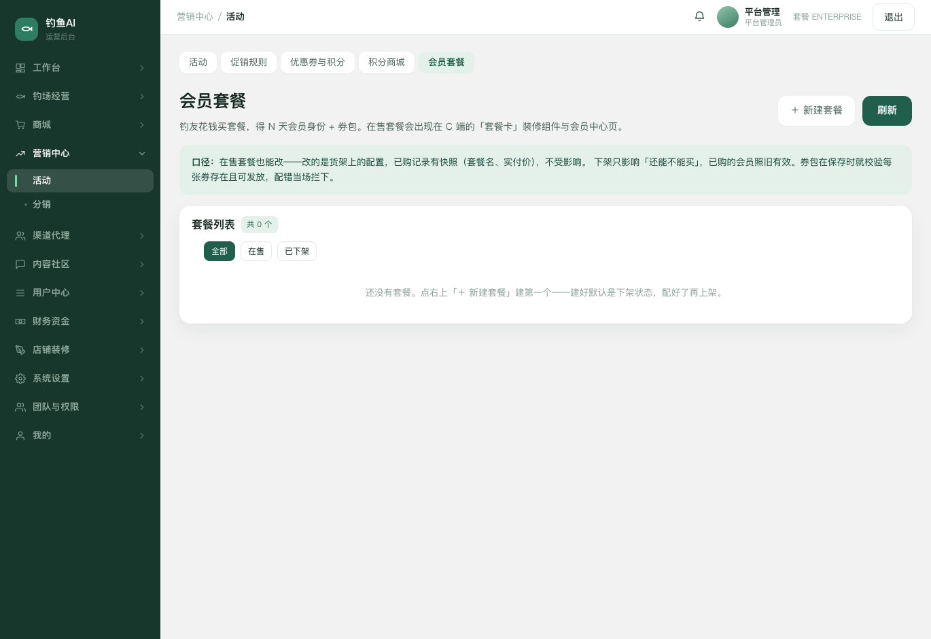The image size is (931, 639).
Task: Filter the package list by 在售
Action: click(x=256, y=252)
